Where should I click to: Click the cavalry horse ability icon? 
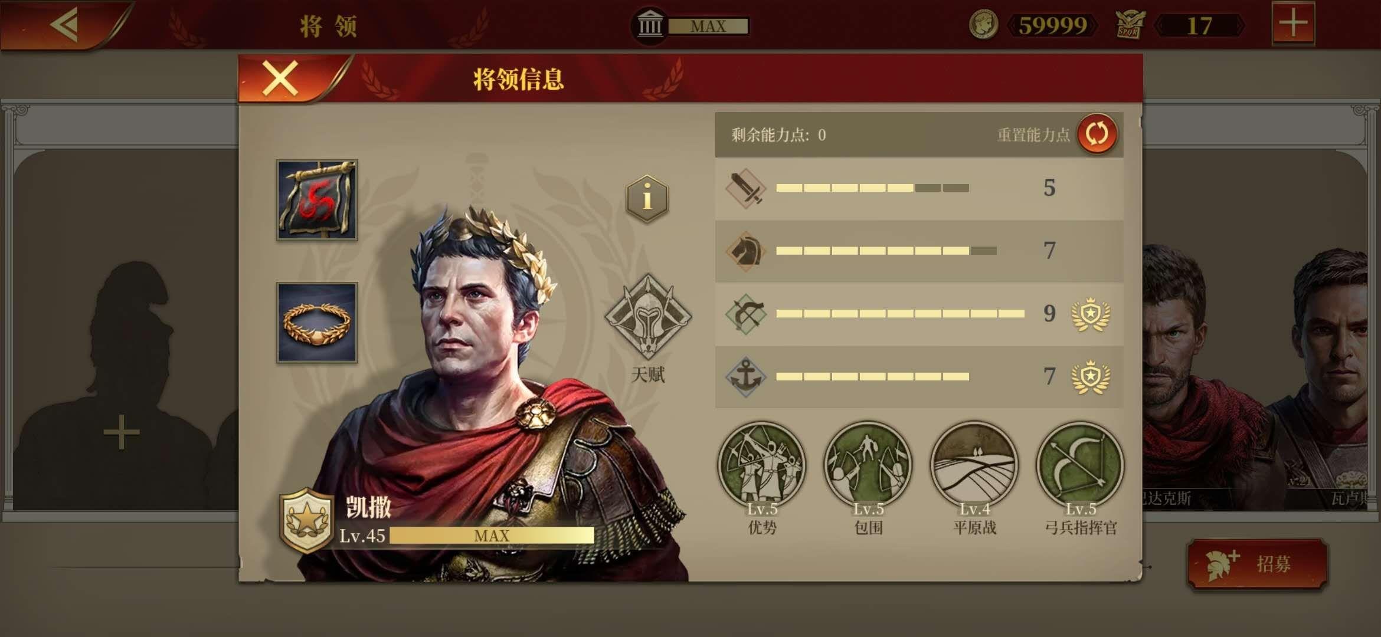coord(745,251)
